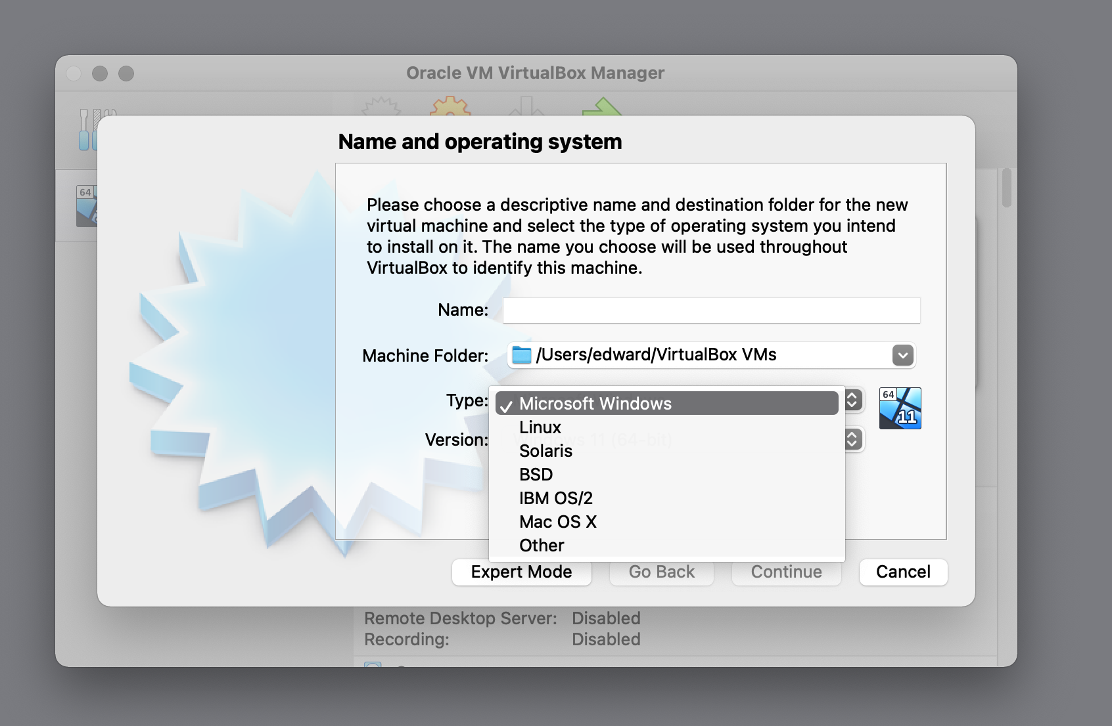Click the blue folder icon in Machine Folder

(522, 355)
